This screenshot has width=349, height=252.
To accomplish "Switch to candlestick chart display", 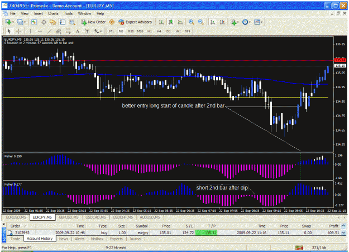I will [x=171, y=22].
